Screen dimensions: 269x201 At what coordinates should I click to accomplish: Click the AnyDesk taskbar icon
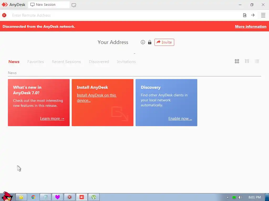(x=82, y=197)
